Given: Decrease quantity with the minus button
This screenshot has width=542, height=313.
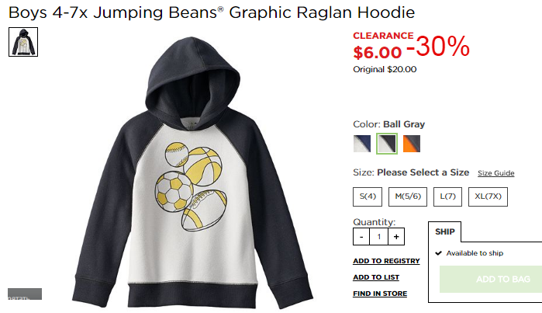Looking at the screenshot, I should pyautogui.click(x=361, y=237).
